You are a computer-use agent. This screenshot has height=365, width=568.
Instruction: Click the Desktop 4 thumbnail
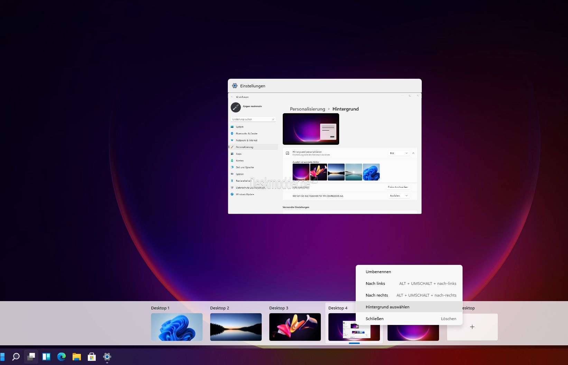(x=342, y=332)
